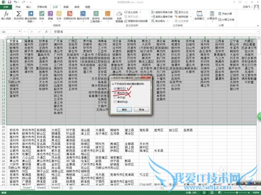
Task: Collapse the ribbon with the arrow
Action: 258,25
